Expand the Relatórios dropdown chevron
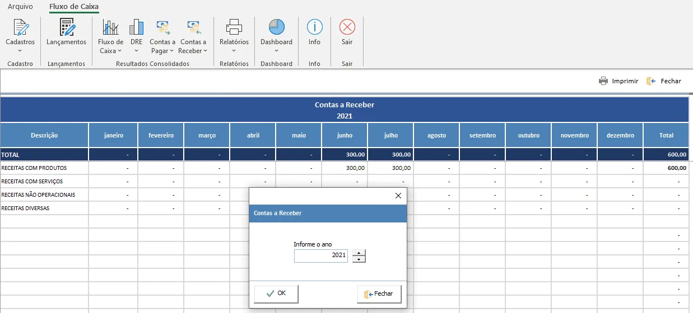Viewport: 693px width, 313px height. point(234,51)
